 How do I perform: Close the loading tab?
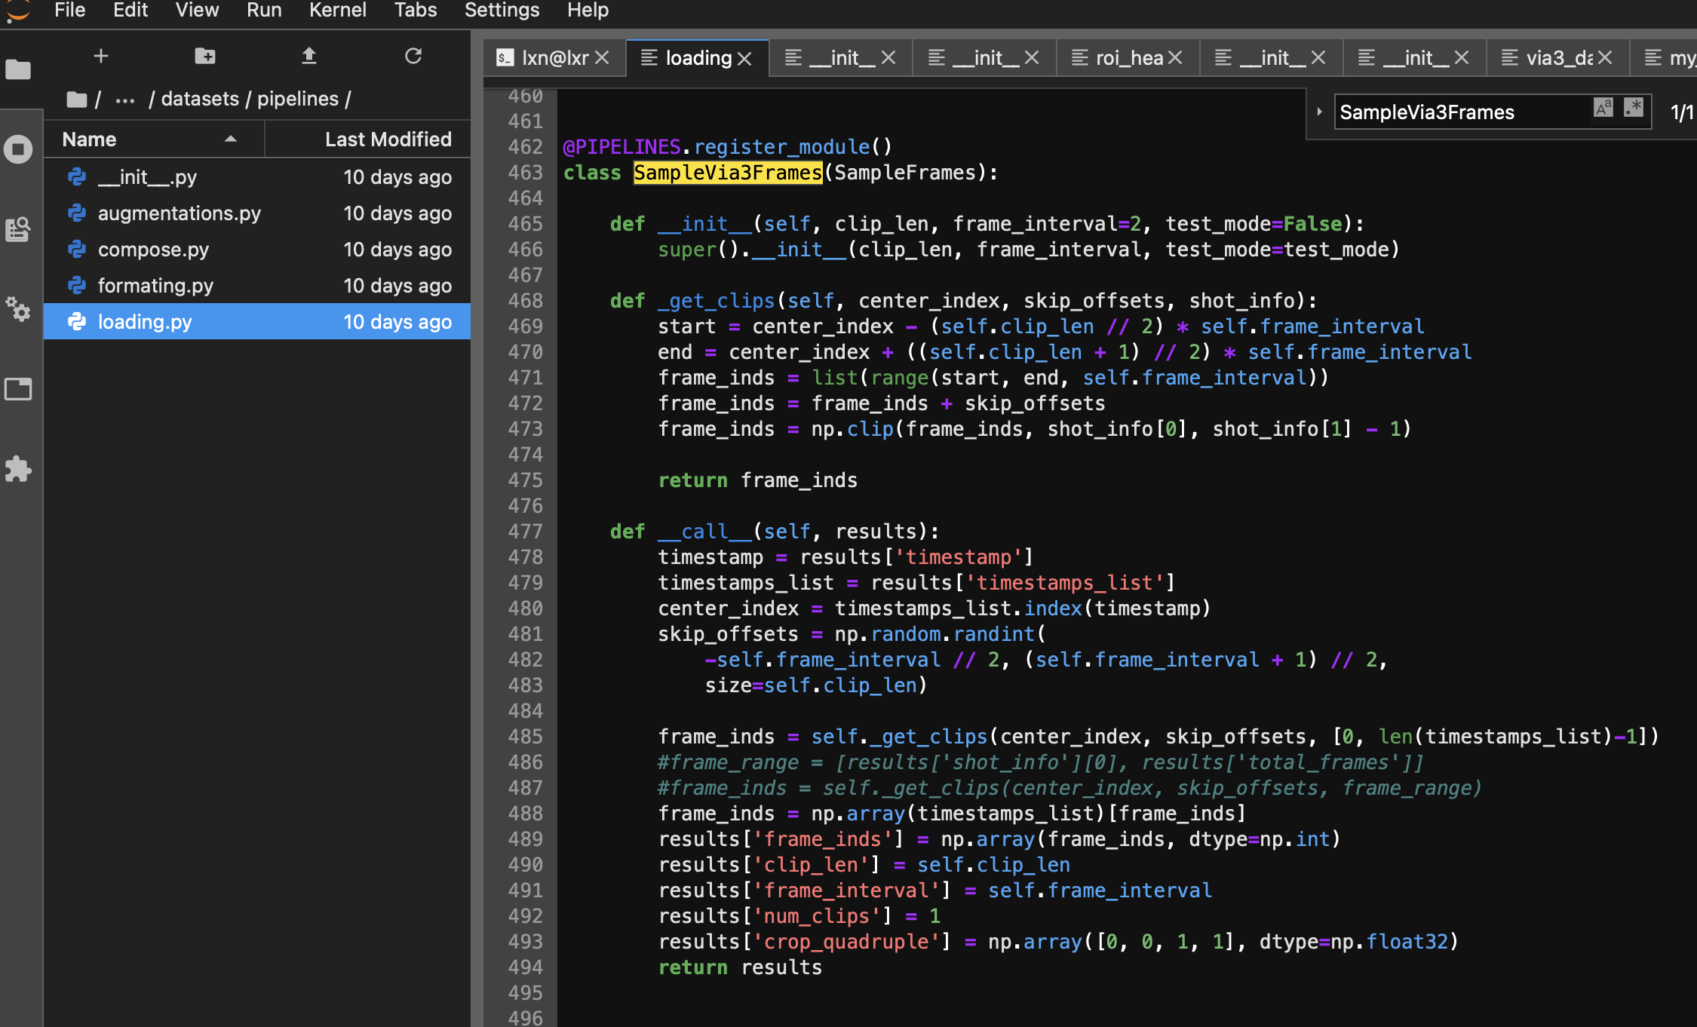click(744, 58)
